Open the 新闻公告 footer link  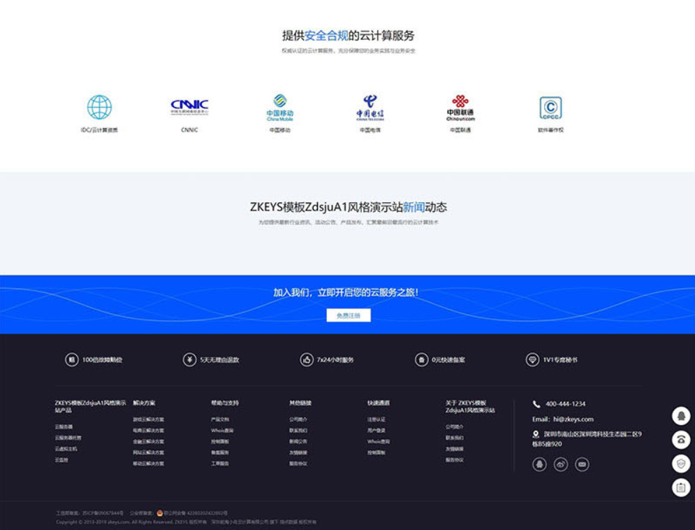click(298, 442)
